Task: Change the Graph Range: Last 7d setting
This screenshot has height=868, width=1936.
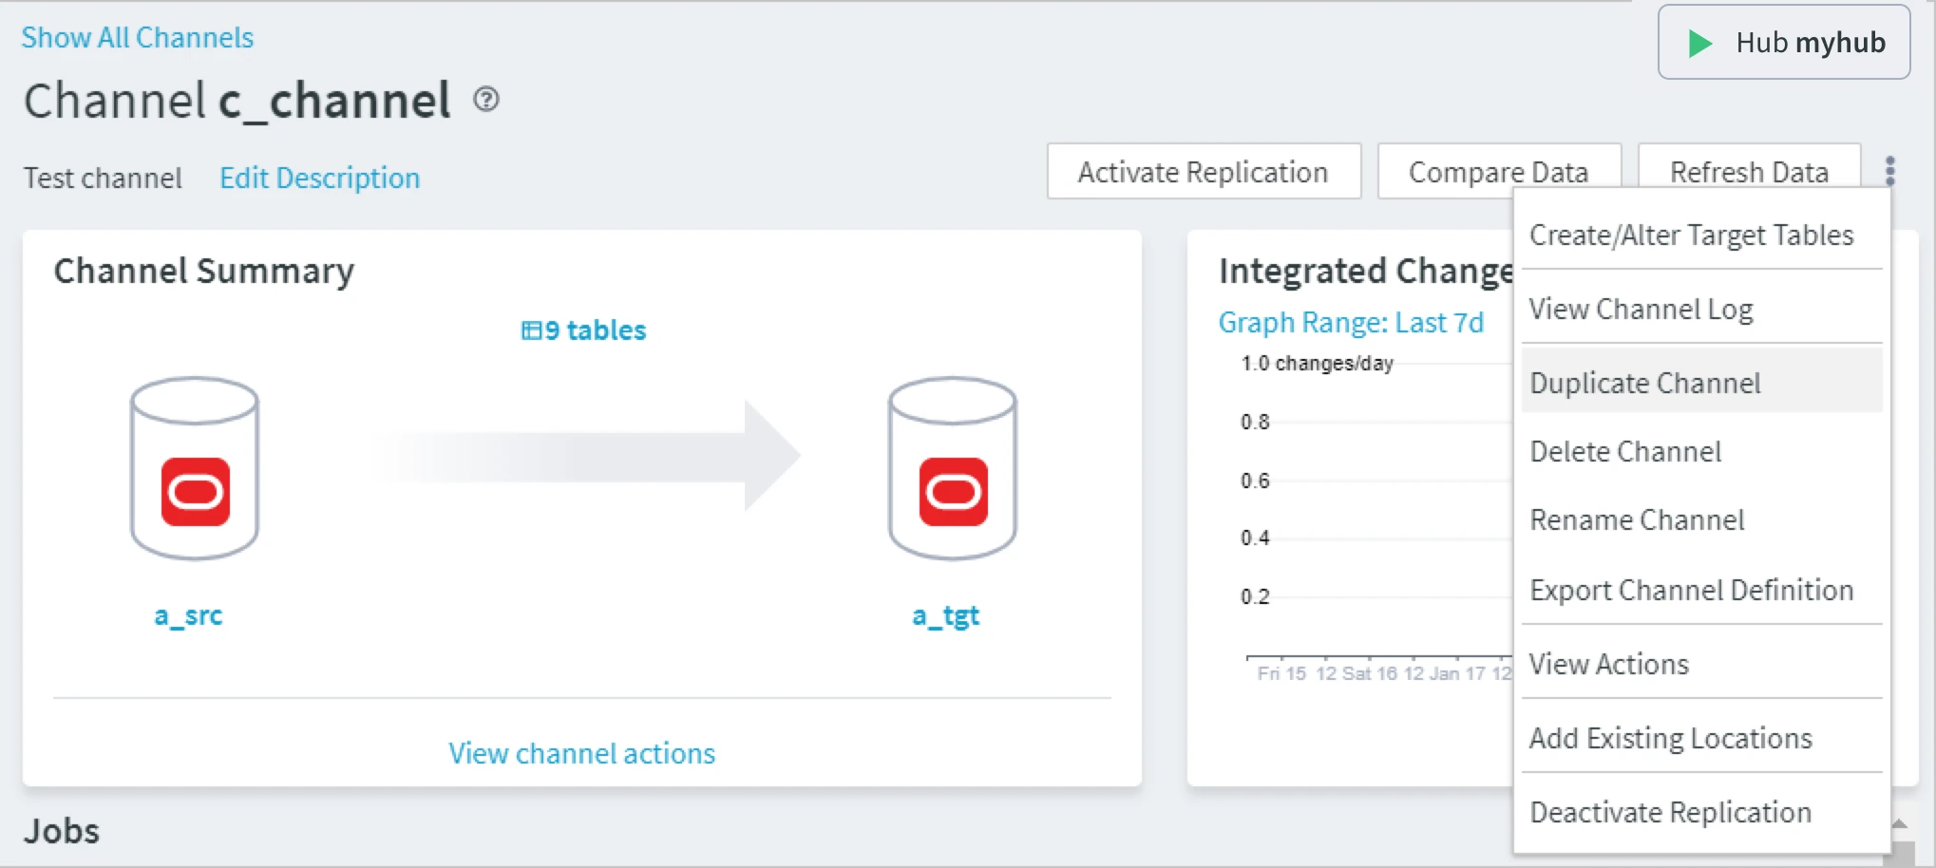Action: (1350, 323)
